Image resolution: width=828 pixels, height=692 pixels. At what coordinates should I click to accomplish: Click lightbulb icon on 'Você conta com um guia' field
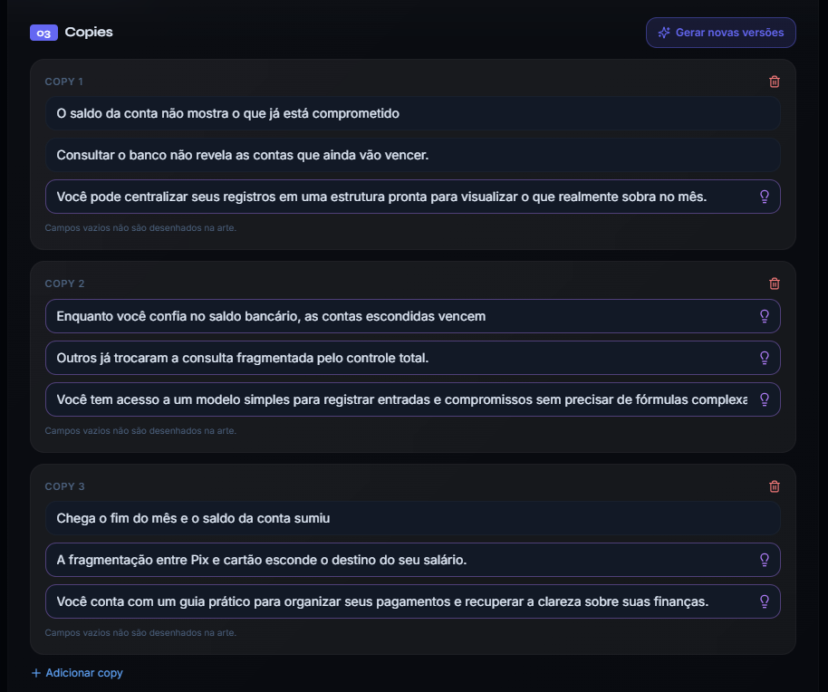(764, 601)
